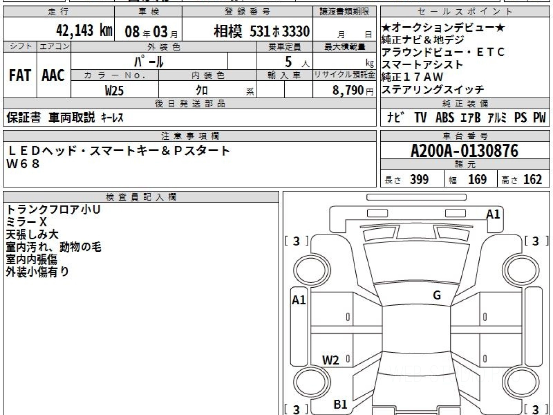Click the TV equipment entry
The height and width of the screenshot is (415, 553).
click(420, 118)
